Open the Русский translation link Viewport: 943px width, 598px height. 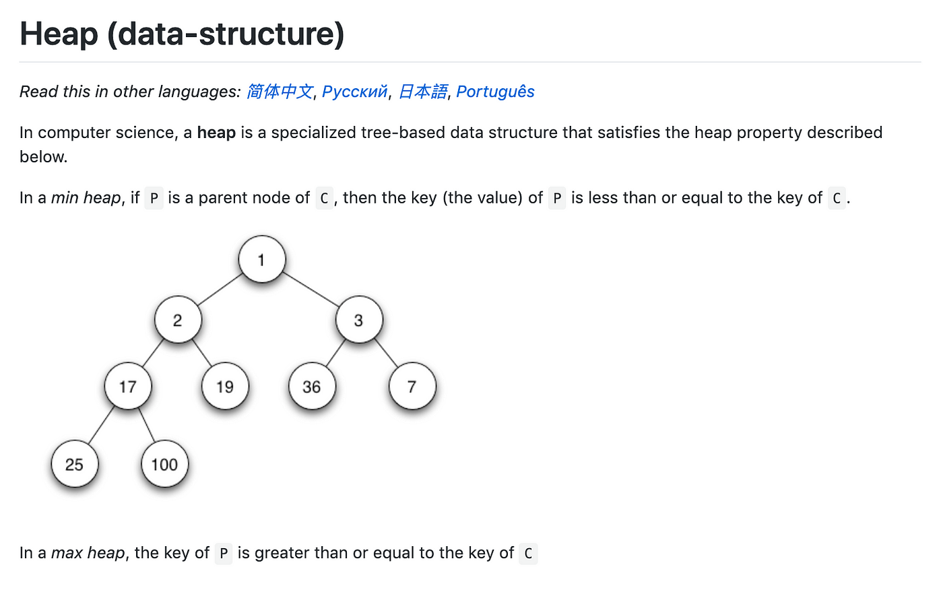355,92
